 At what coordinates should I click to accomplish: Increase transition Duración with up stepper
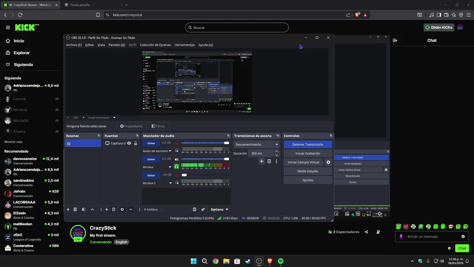click(277, 151)
